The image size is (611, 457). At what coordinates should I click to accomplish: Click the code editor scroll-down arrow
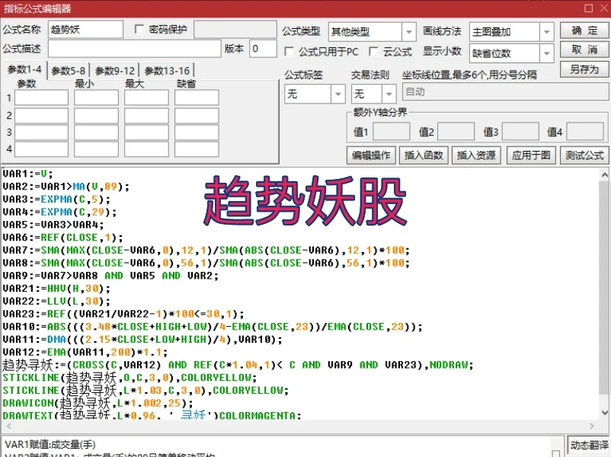[x=605, y=413]
